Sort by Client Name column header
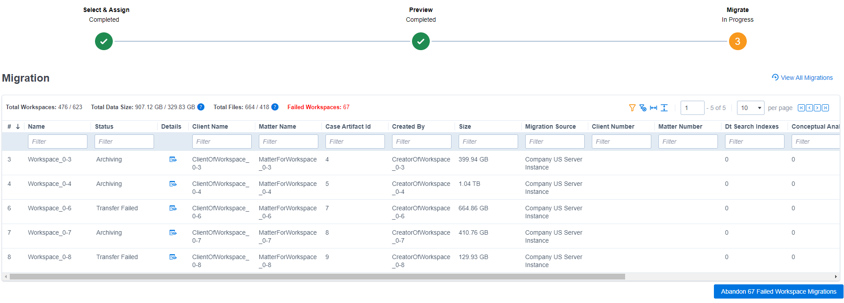 pos(210,126)
